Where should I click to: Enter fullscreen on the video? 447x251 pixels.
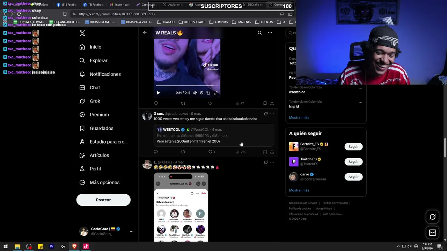pos(215,93)
